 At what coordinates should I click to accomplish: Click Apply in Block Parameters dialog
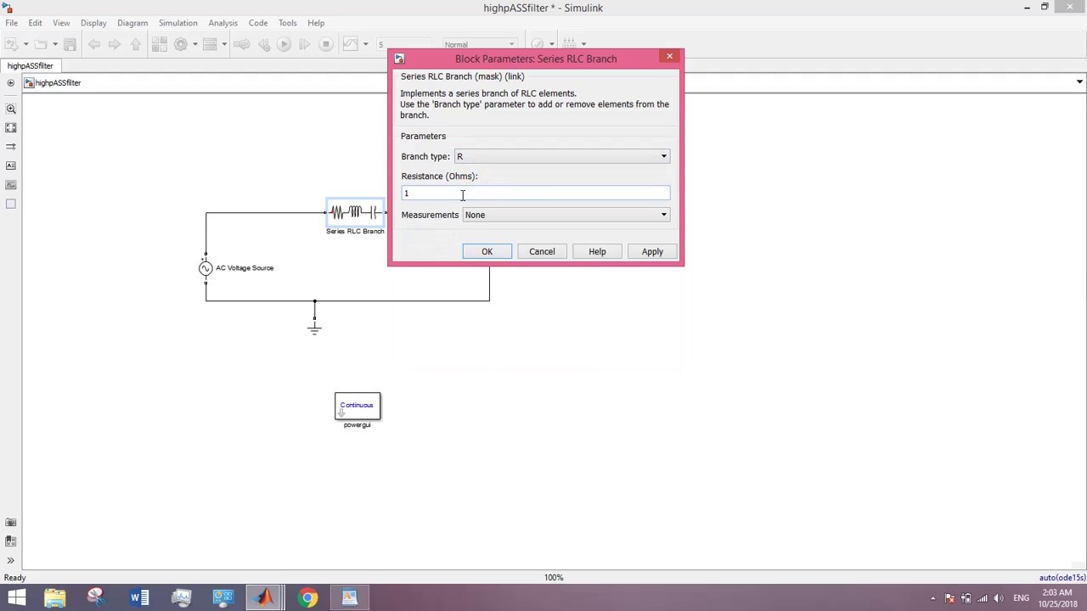652,251
